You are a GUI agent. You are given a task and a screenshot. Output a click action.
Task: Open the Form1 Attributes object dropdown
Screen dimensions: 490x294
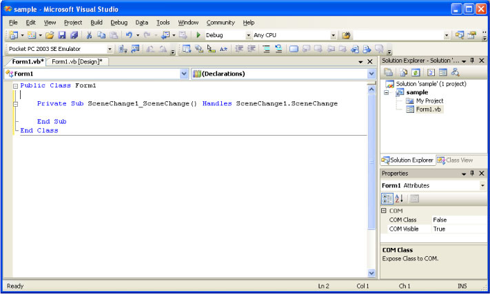pyautogui.click(x=483, y=185)
